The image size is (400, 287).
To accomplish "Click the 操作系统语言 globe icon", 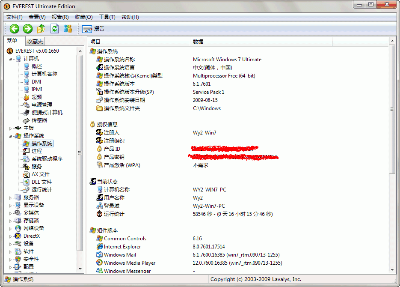I will 100,67.
